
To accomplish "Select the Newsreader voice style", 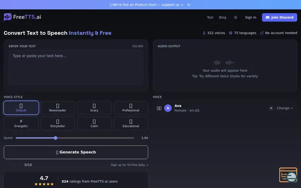I will coord(58,108).
